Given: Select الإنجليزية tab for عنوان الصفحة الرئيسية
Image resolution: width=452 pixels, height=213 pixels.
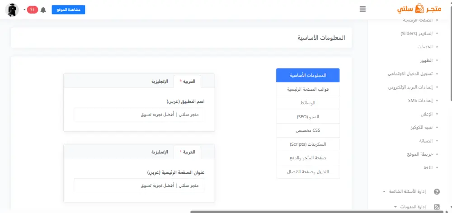Looking at the screenshot, I should [x=160, y=152].
